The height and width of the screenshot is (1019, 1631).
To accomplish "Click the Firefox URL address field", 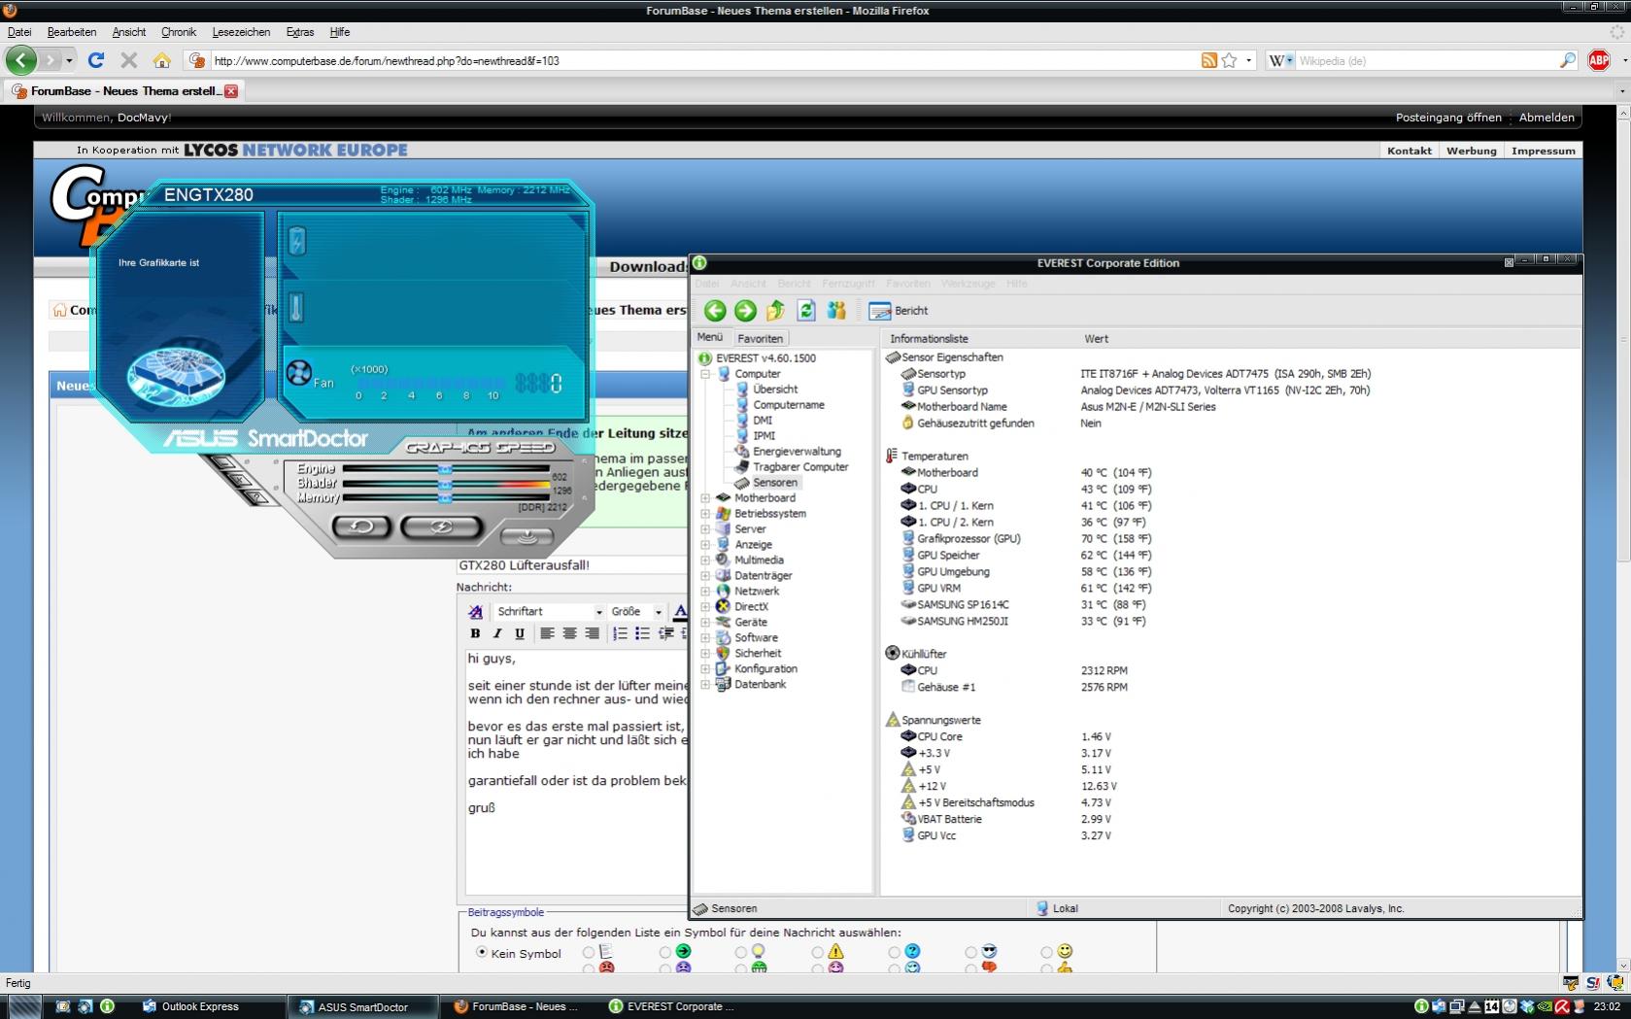I will [x=704, y=60].
